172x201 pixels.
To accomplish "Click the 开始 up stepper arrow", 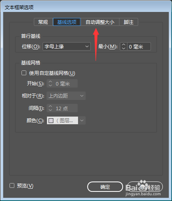I will click(50, 82).
